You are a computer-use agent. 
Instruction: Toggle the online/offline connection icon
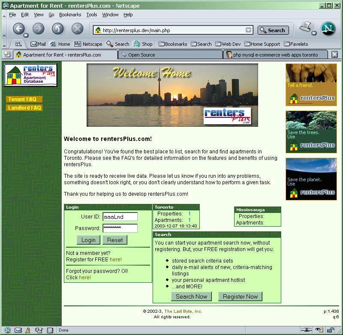pos(306,330)
